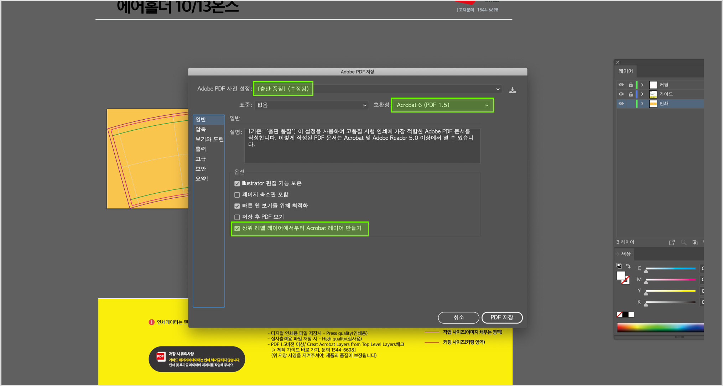723x386 pixels.
Task: Click the 커팅 layer thumbnail
Action: 653,85
